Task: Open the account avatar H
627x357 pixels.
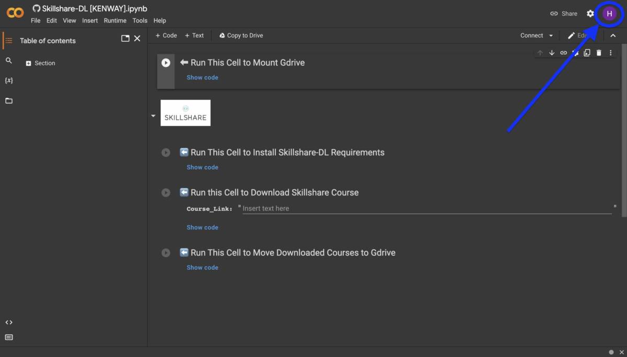Action: click(x=609, y=14)
